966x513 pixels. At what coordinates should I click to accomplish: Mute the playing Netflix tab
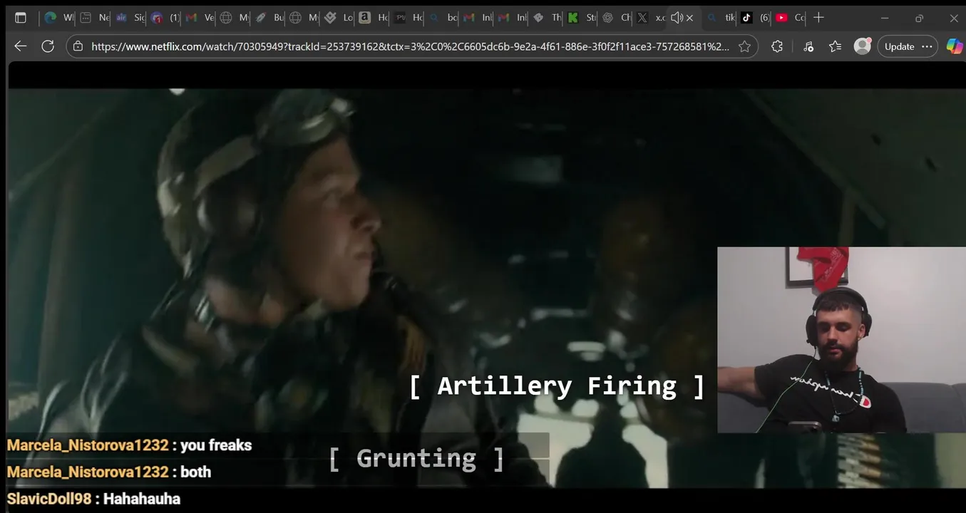(x=677, y=18)
